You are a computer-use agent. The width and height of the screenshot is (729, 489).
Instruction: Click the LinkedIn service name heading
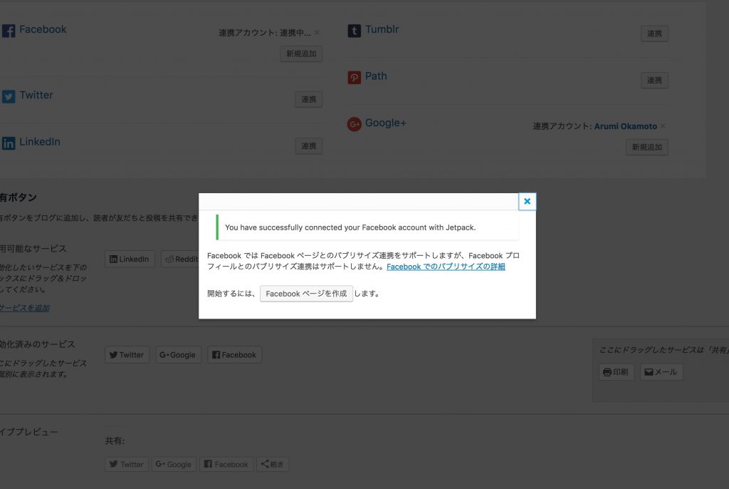(40, 142)
